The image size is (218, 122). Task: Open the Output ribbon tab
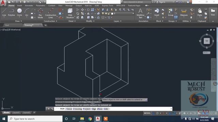pos(79,5)
